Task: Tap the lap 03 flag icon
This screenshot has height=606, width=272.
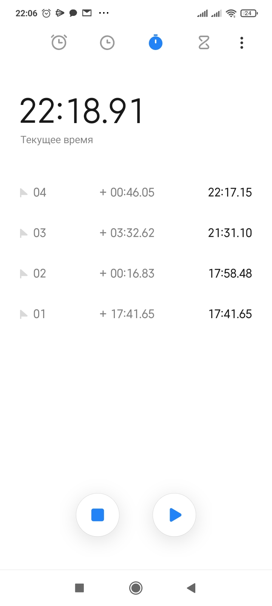Action: pyautogui.click(x=24, y=233)
